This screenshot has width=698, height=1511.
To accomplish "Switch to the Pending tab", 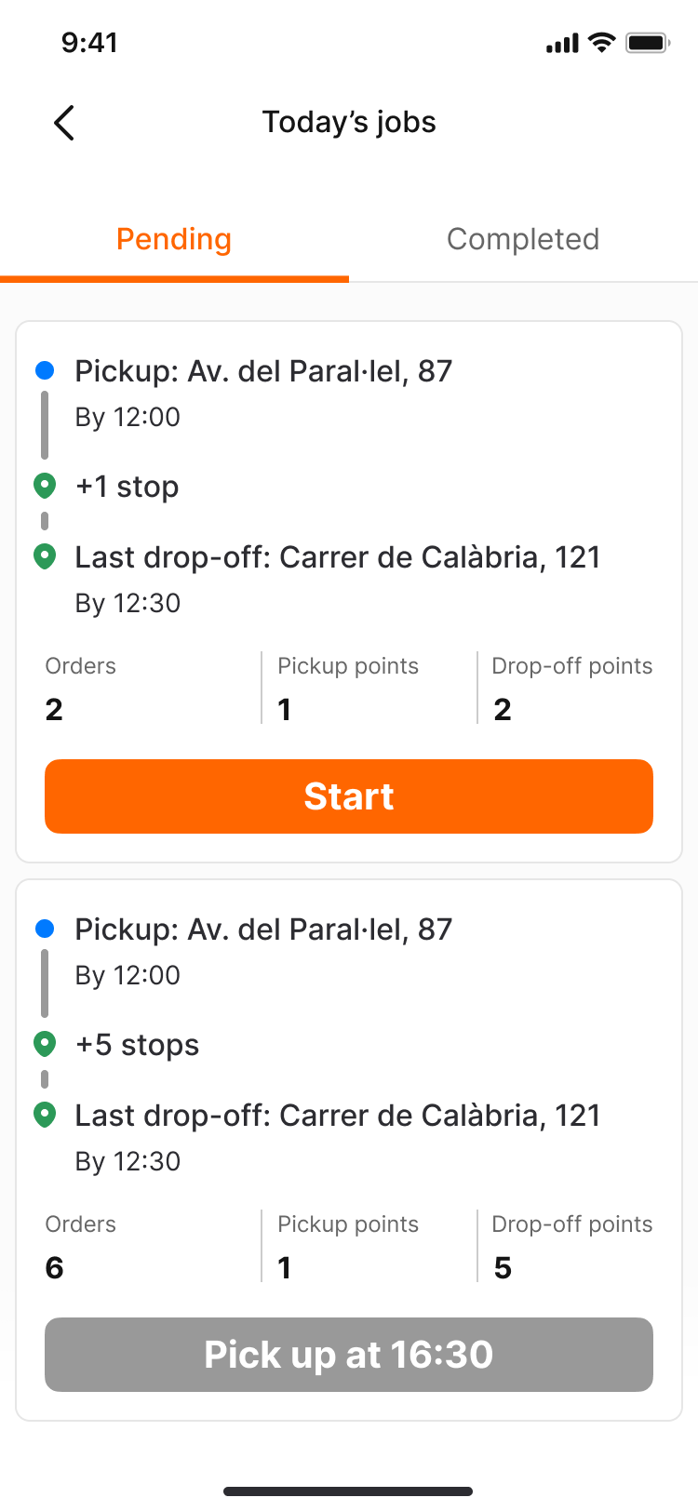I will (174, 239).
